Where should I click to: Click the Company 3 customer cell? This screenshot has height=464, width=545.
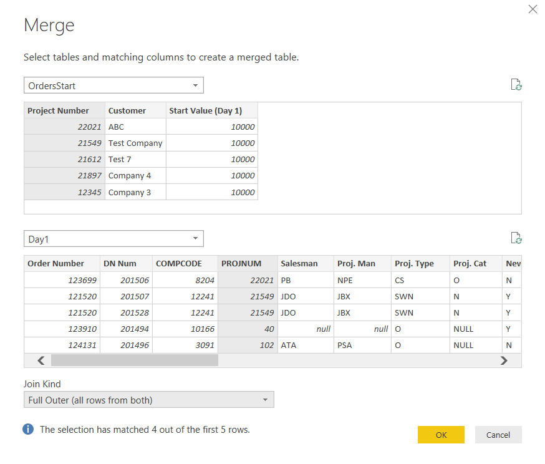135,192
